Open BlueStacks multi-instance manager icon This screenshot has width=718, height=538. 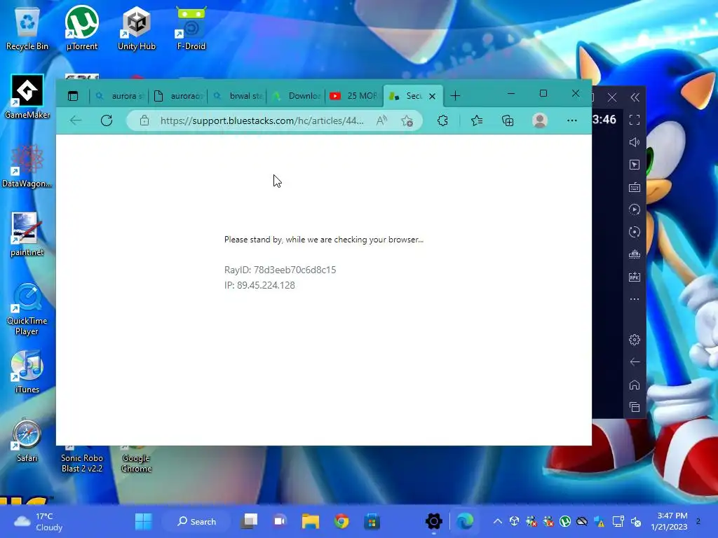635,254
